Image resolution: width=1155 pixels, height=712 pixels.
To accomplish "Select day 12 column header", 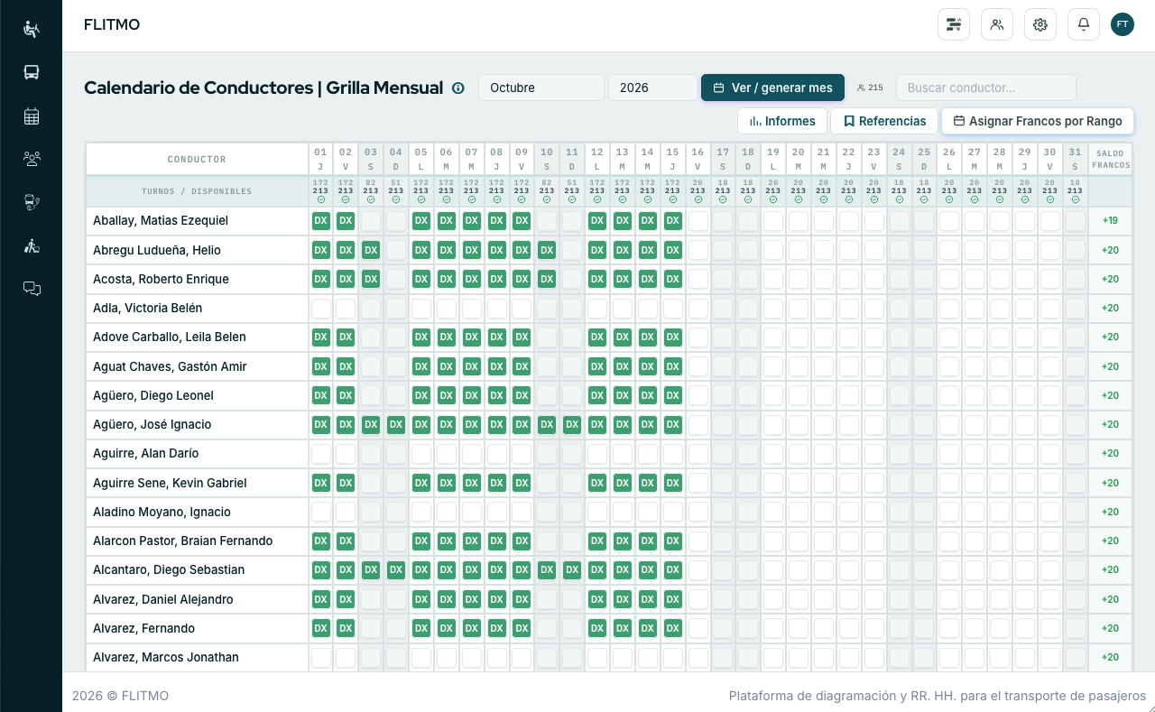I will coord(596,159).
